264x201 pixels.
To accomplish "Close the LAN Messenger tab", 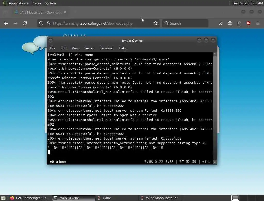I will (65, 12).
